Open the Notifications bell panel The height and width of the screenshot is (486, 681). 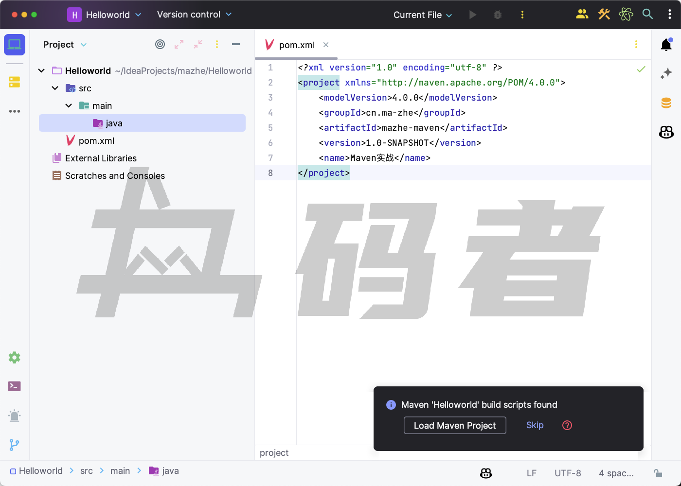click(666, 45)
